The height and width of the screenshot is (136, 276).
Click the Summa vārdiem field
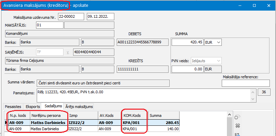[103, 83]
